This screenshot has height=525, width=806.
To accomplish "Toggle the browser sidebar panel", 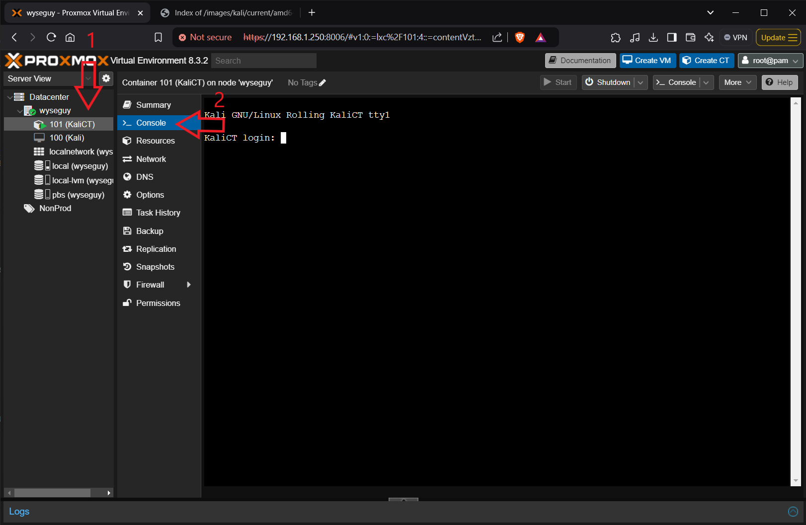I will [672, 37].
